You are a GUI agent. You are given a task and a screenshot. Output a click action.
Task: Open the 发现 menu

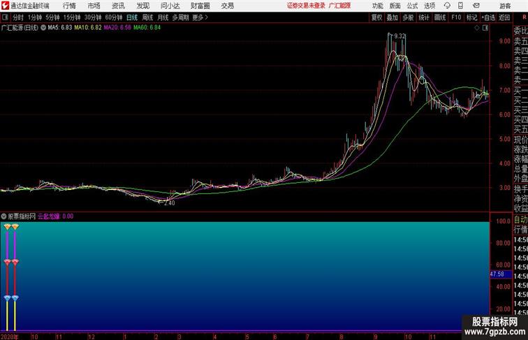(x=142, y=6)
